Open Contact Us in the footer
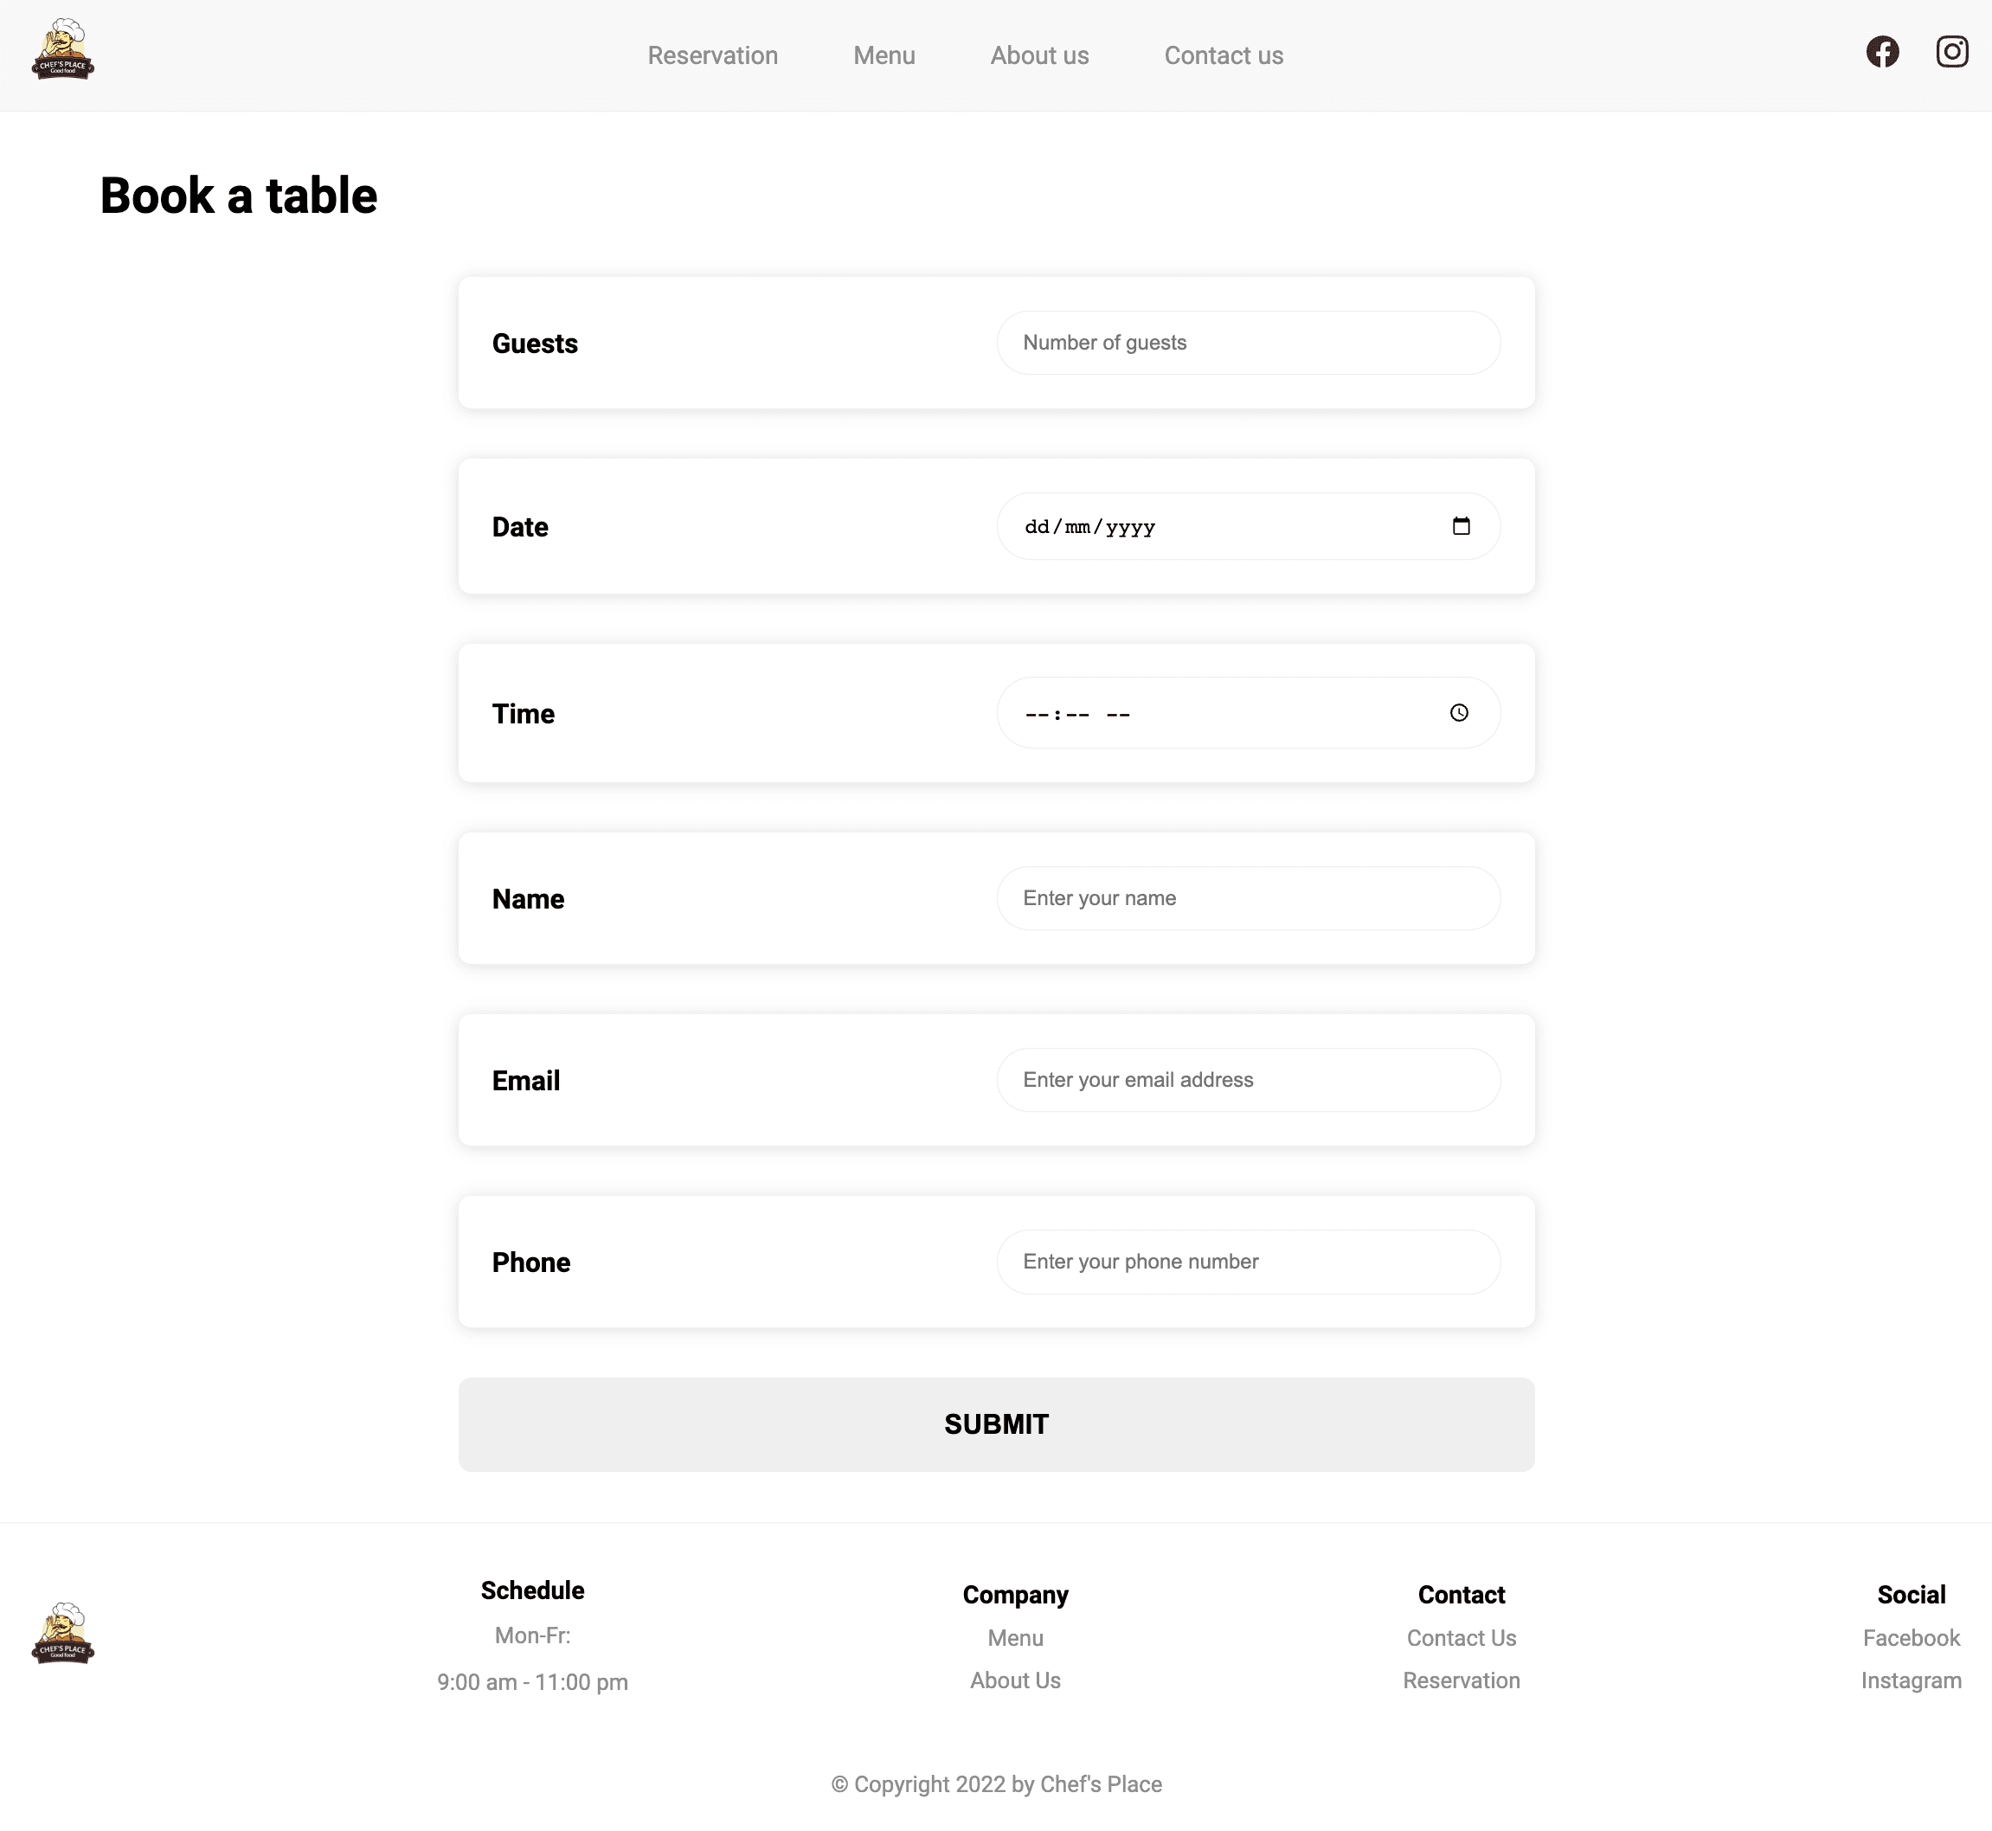Viewport: 1992px width, 1831px height. (1461, 1638)
